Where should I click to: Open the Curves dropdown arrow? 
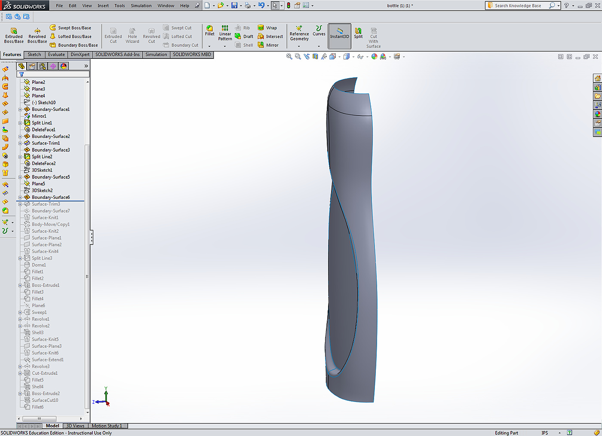pyautogui.click(x=319, y=46)
